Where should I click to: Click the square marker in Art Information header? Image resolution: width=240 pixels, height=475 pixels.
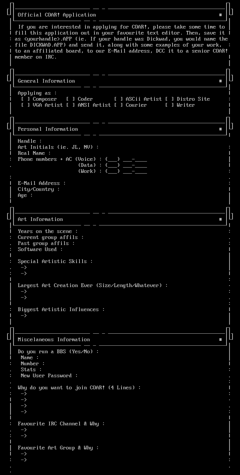coord(220,219)
